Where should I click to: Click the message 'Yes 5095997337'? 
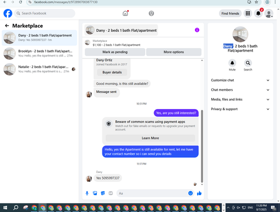click(108, 178)
